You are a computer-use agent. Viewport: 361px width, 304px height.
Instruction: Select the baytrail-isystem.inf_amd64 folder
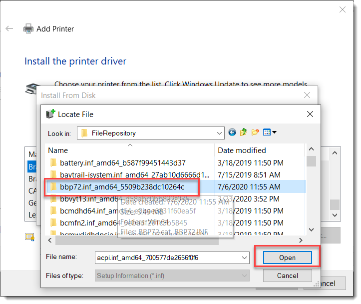(x=134, y=174)
